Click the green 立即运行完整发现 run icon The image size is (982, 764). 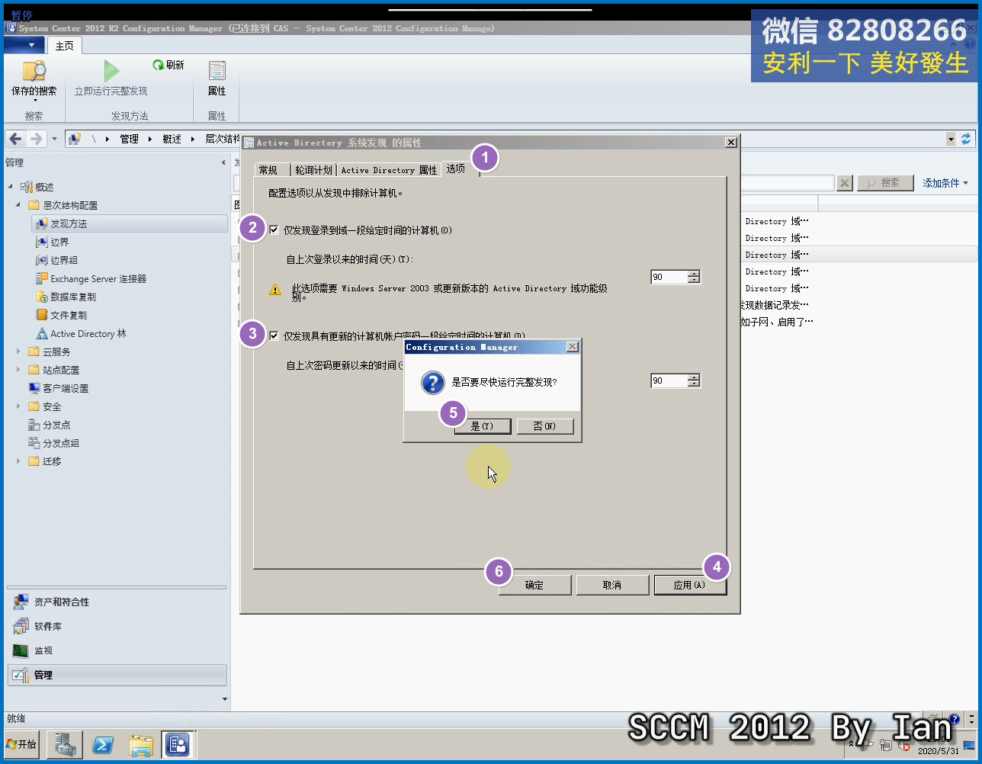point(111,71)
